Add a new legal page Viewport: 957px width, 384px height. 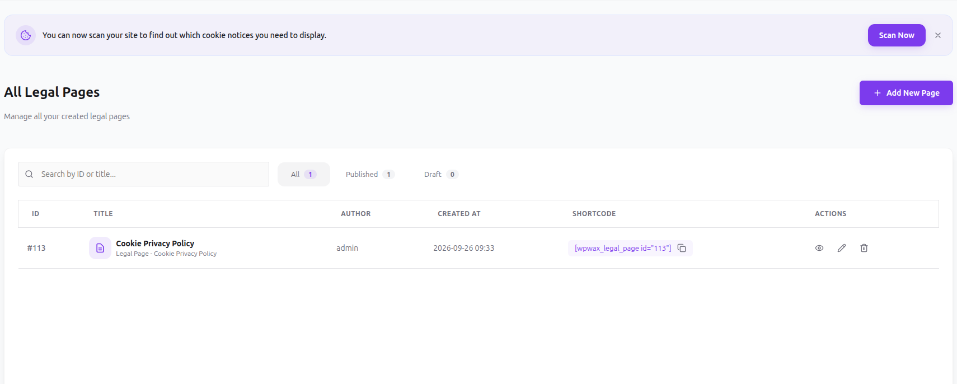(x=906, y=93)
